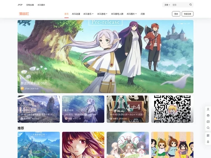Expand the ACG游戏 menu

click(x=102, y=14)
